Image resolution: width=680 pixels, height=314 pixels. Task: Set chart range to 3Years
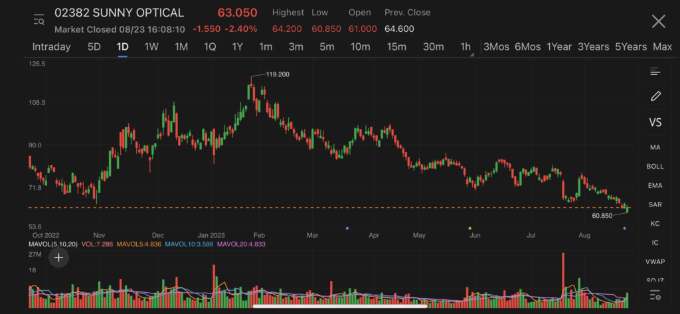pyautogui.click(x=593, y=47)
